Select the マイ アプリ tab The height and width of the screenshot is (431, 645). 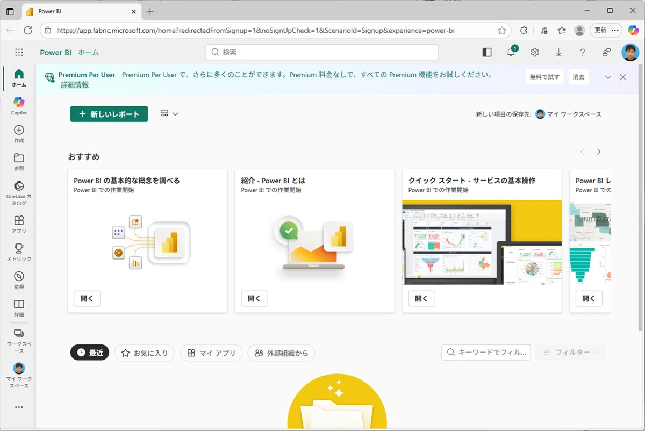tap(211, 353)
